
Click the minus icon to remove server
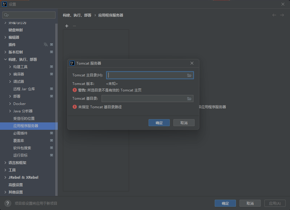[74, 26]
